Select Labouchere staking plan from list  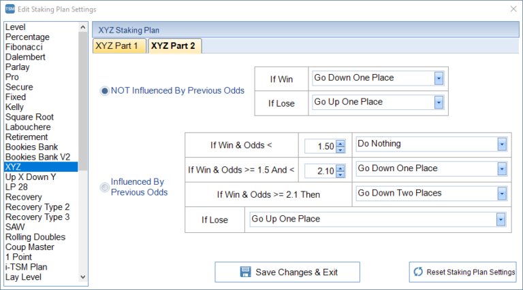27,127
